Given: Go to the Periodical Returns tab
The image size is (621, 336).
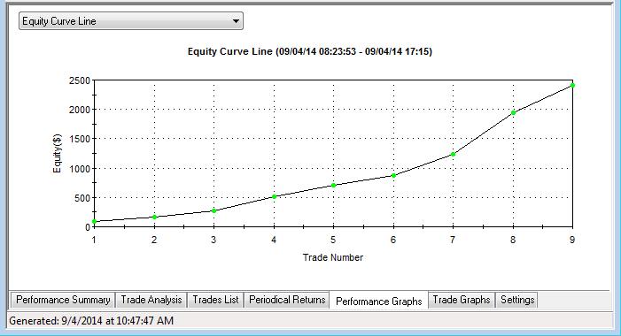Looking at the screenshot, I should pos(287,300).
